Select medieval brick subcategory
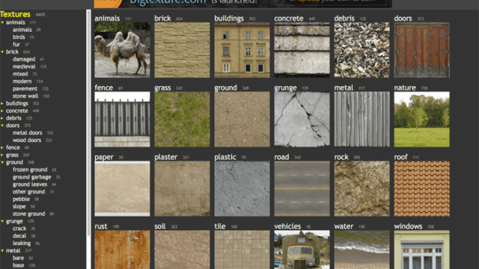479x269 pixels. (24, 67)
